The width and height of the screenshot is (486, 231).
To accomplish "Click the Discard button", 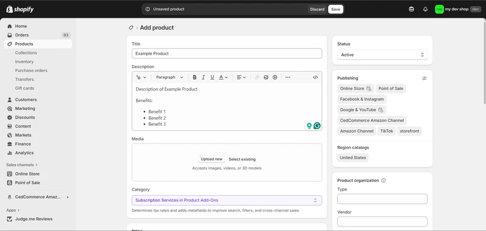I will (317, 9).
